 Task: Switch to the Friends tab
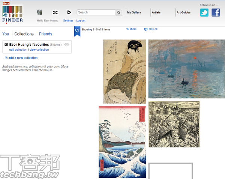coord(45,34)
